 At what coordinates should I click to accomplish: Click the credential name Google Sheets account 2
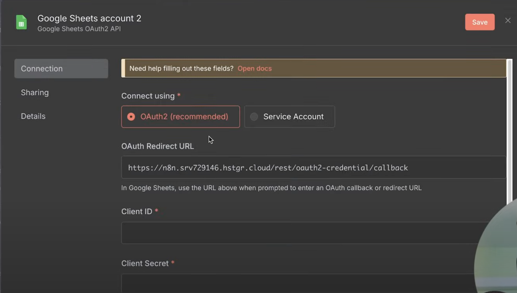(89, 18)
